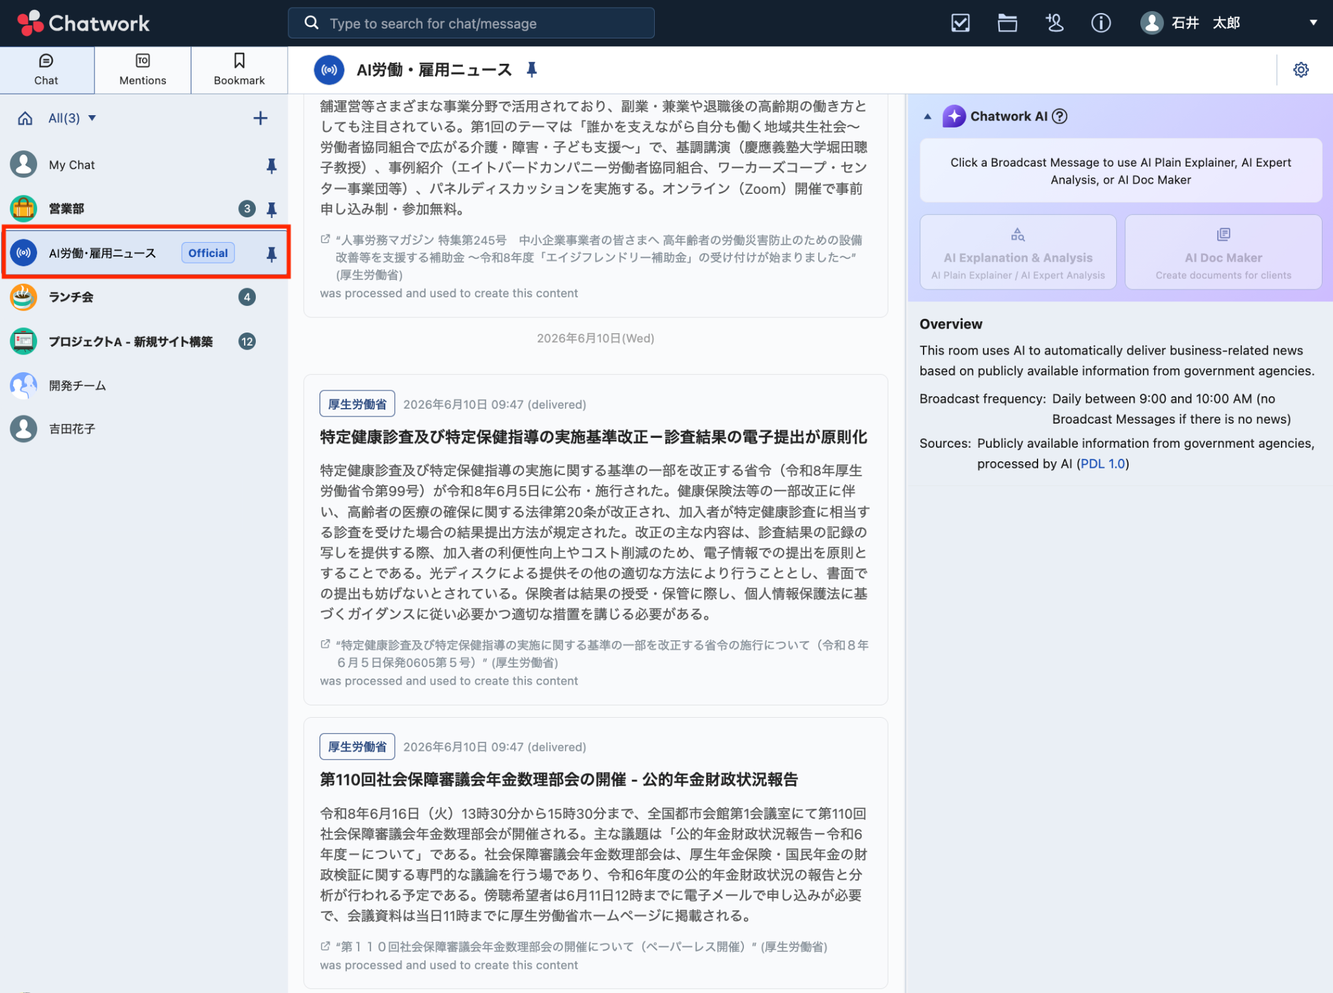The image size is (1333, 993).
Task: Click the 吉田花子 avatar icon
Action: (x=23, y=429)
